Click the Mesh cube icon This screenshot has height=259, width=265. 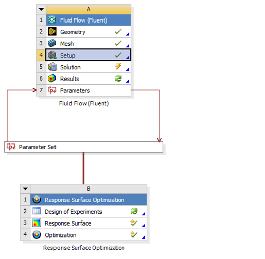[x=52, y=43]
